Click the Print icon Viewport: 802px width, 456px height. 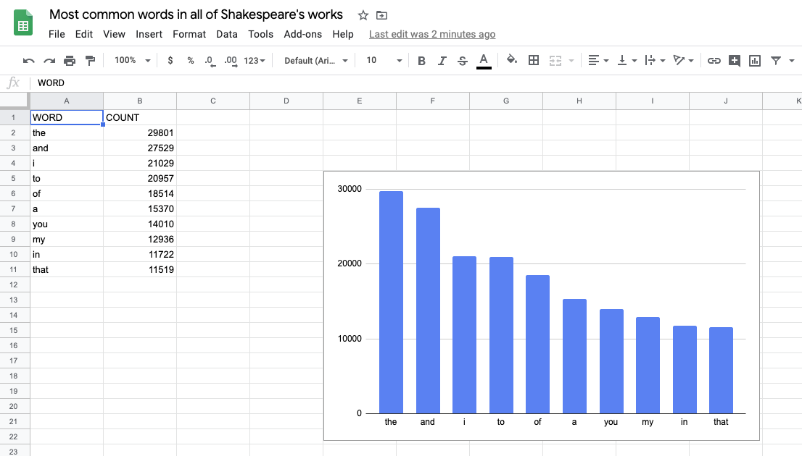[70, 61]
